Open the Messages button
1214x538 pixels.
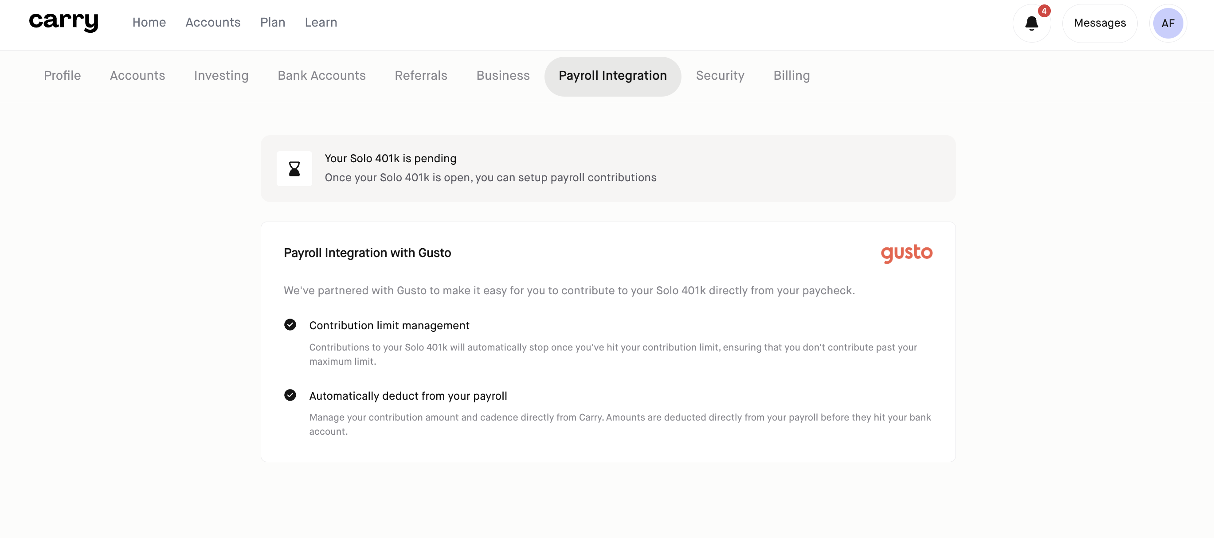pos(1100,23)
